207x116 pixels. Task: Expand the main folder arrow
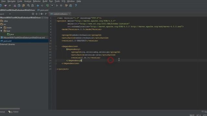pyautogui.click(x=1, y=28)
